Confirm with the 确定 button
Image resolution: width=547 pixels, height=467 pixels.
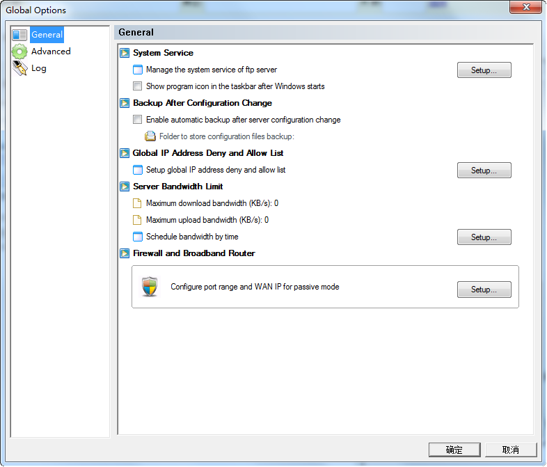454,450
